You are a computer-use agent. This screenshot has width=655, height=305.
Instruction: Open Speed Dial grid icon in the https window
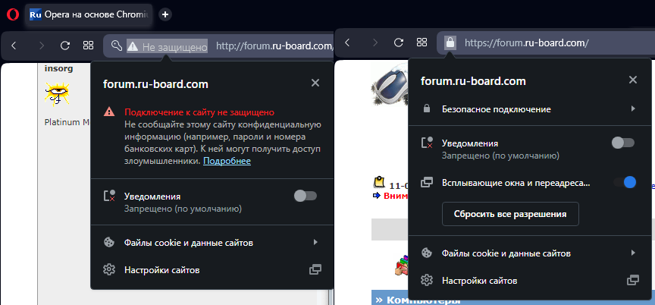coord(422,43)
